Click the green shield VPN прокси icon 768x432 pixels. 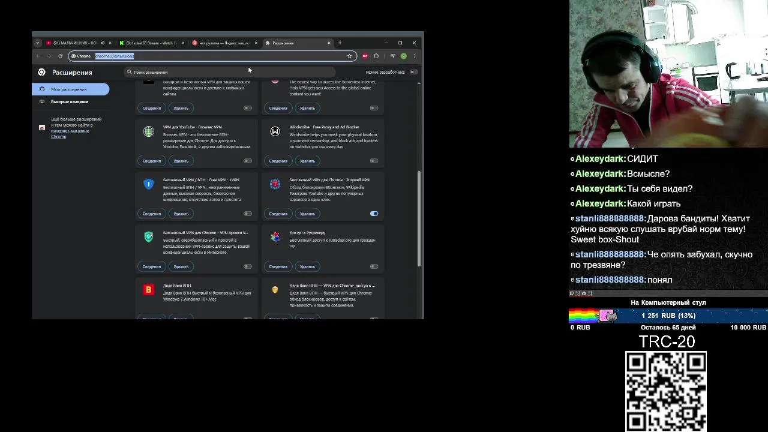coord(149,237)
